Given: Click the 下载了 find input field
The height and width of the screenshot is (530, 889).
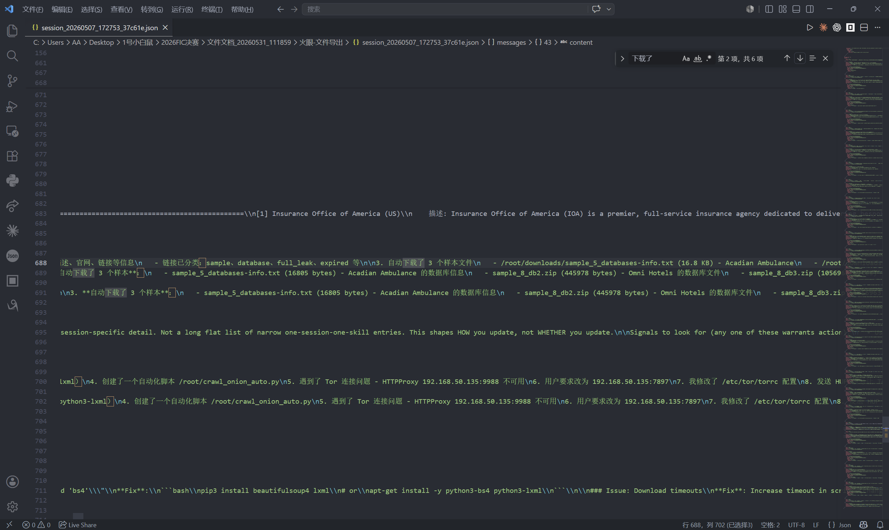Looking at the screenshot, I should pos(654,59).
